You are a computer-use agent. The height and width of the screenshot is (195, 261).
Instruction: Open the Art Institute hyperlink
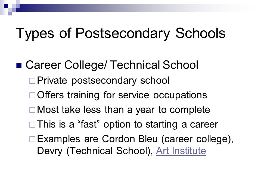181,151
